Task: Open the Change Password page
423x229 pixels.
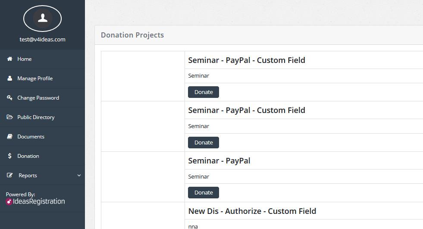Action: pyautogui.click(x=38, y=98)
